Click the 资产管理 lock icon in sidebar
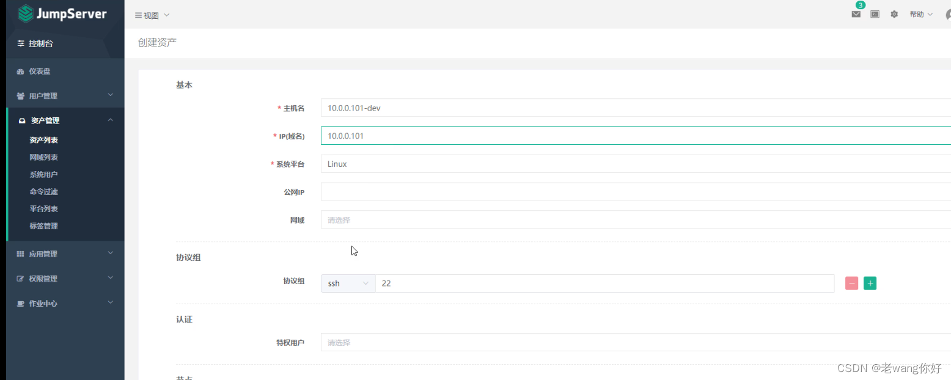951x380 pixels. point(21,120)
